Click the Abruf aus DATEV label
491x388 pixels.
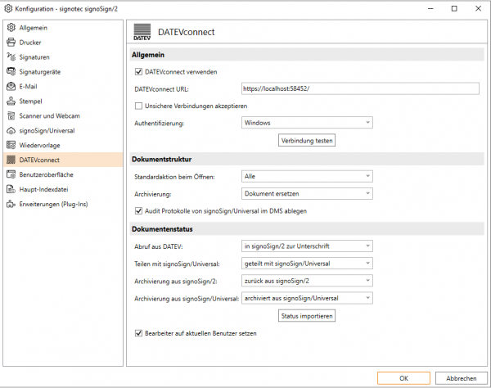pos(159,246)
